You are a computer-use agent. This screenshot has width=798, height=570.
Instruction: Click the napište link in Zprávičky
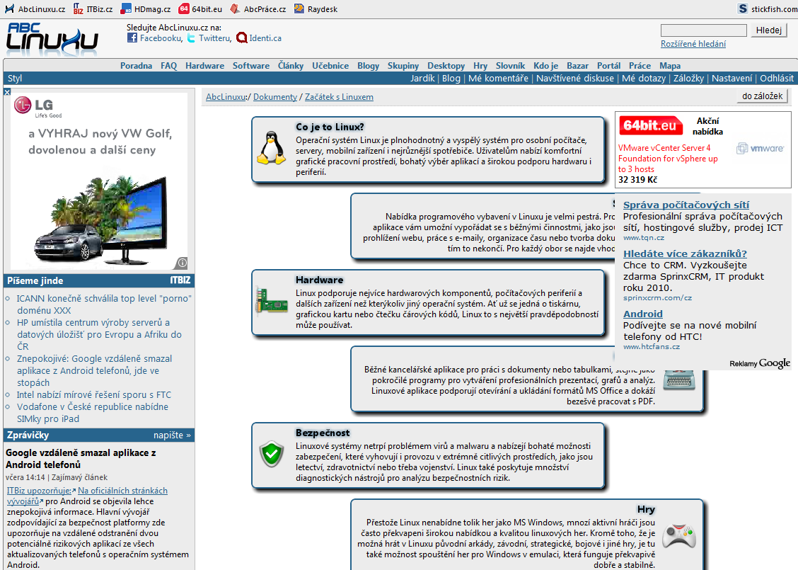point(172,435)
